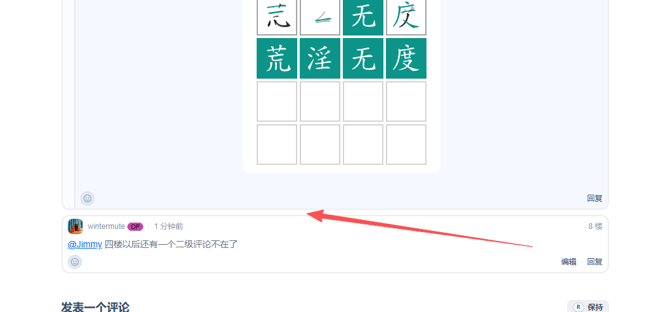This screenshot has width=654, height=312.
Task: Select the partial-hint 度 tile in top row
Action: [406, 17]
